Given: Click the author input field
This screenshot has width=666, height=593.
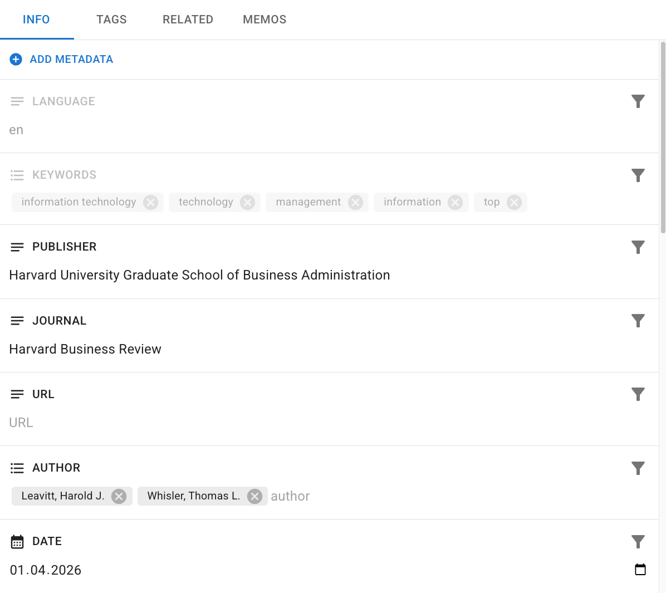Looking at the screenshot, I should (459, 496).
